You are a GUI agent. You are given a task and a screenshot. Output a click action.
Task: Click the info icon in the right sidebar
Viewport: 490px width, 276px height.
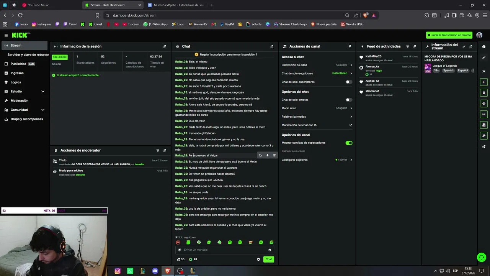click(484, 47)
